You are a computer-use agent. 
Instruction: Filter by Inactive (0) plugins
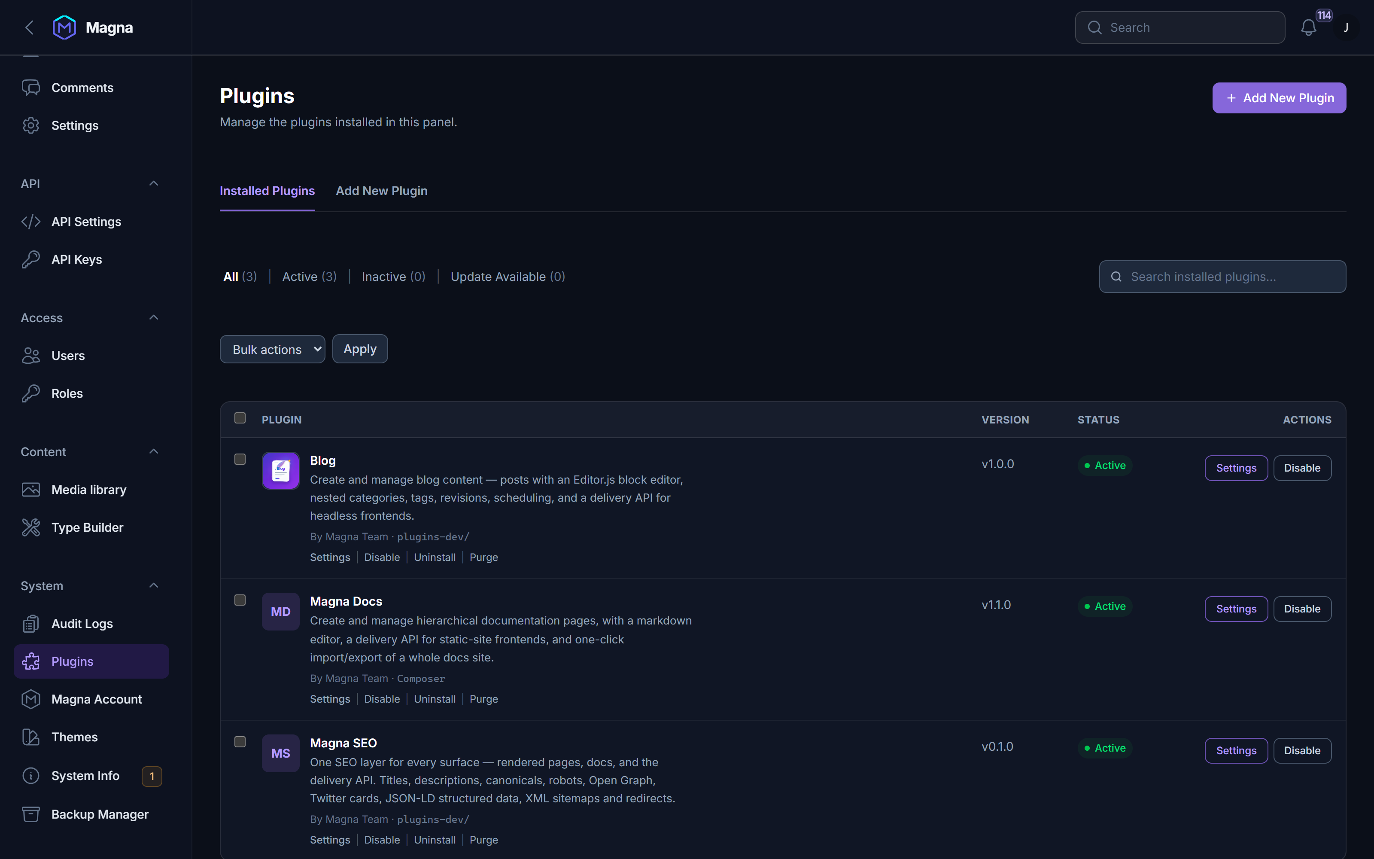[393, 277]
